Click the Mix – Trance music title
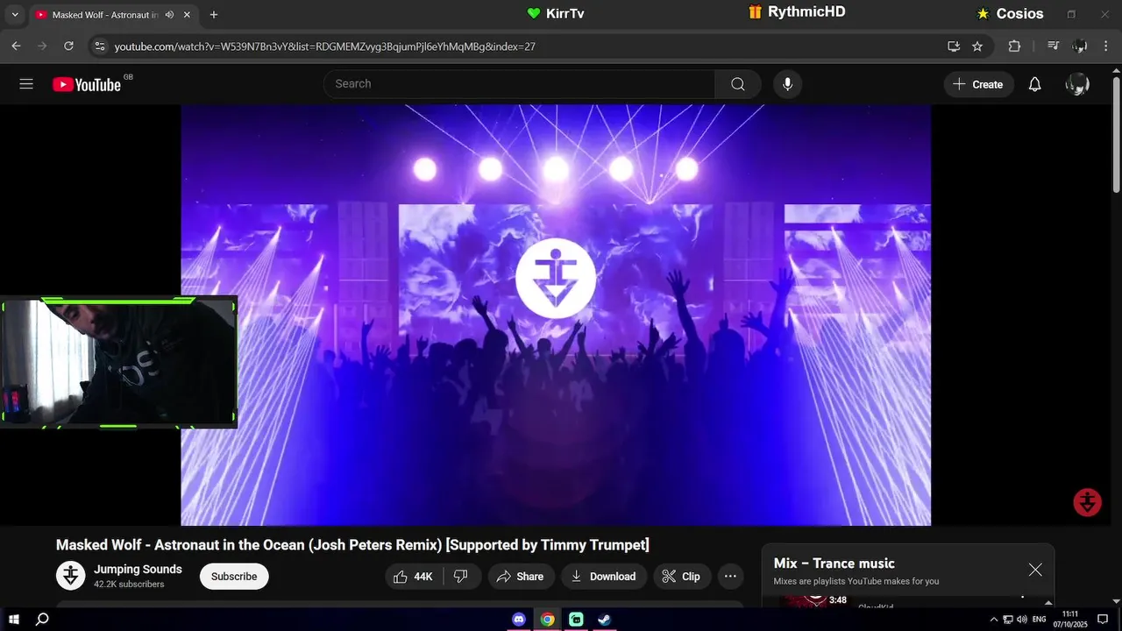 point(834,564)
